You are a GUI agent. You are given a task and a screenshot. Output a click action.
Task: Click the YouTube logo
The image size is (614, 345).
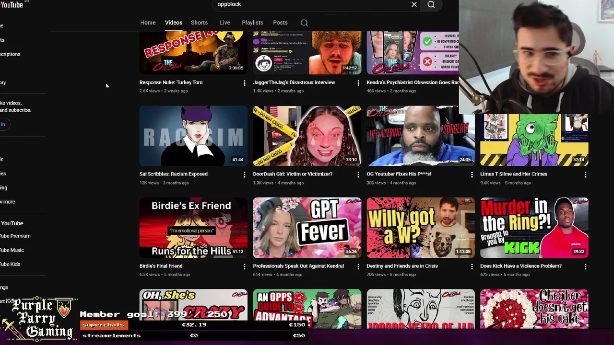[12, 4]
